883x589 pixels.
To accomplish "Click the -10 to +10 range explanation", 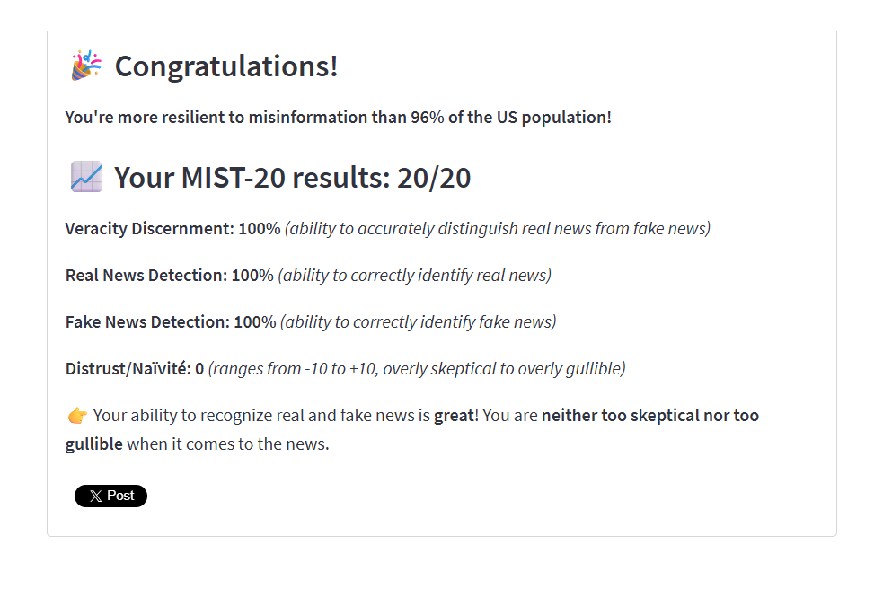I will click(417, 369).
